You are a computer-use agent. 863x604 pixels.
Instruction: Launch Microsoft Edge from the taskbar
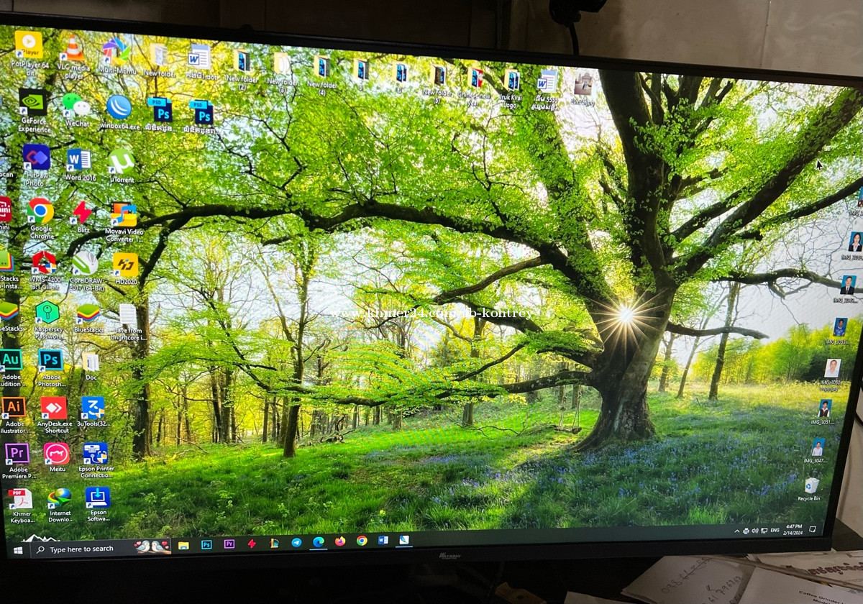coord(318,542)
